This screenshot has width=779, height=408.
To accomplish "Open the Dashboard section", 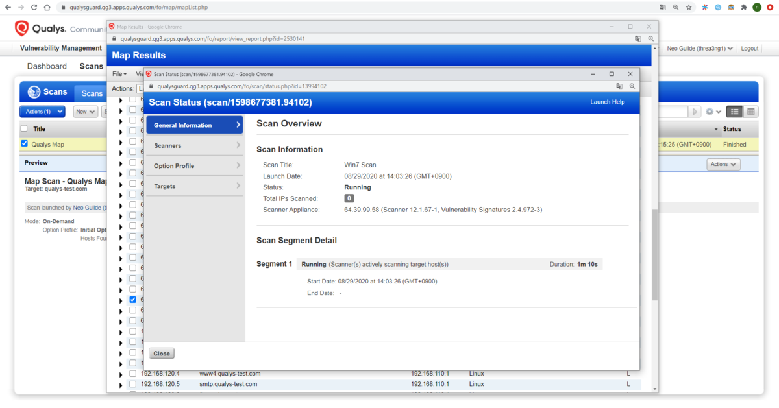I will coord(47,66).
